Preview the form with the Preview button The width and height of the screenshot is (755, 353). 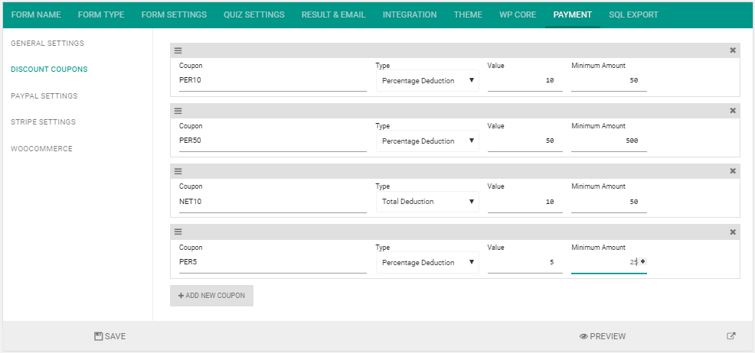(603, 336)
